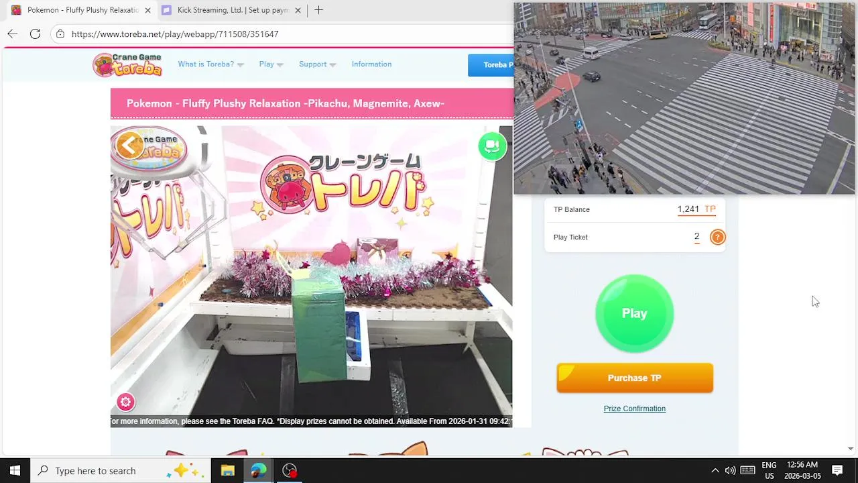The image size is (858, 483).
Task: Click the scrolling Toreba FAQ notice text
Action: coord(311,421)
